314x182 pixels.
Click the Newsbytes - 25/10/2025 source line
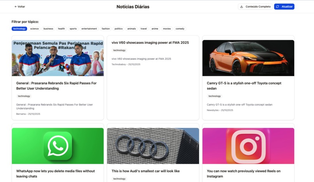point(220,110)
